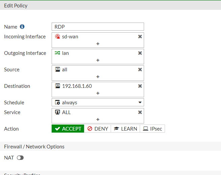This screenshot has width=221, height=175.
Task: Remove 192.168.1.60 from Destination
Action: tap(140, 86)
